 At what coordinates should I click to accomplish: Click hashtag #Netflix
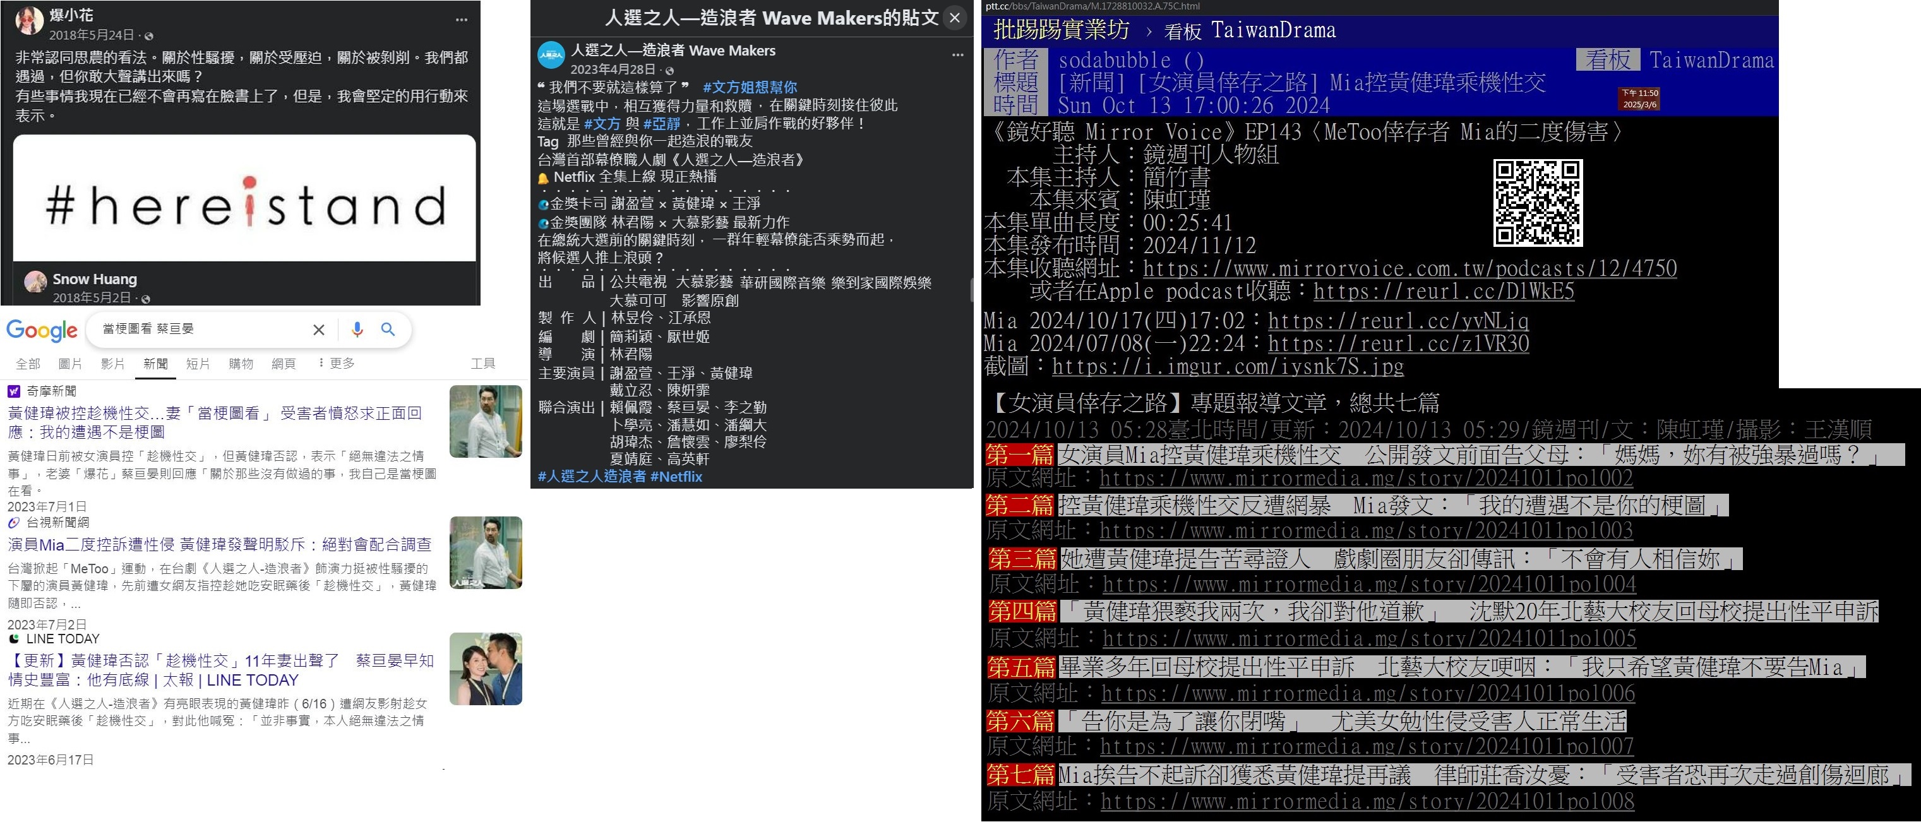[676, 477]
